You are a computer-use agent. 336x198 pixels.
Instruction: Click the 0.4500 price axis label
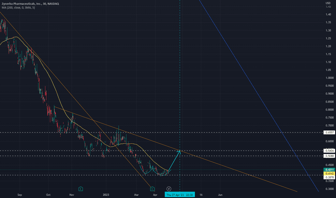[x=330, y=165]
